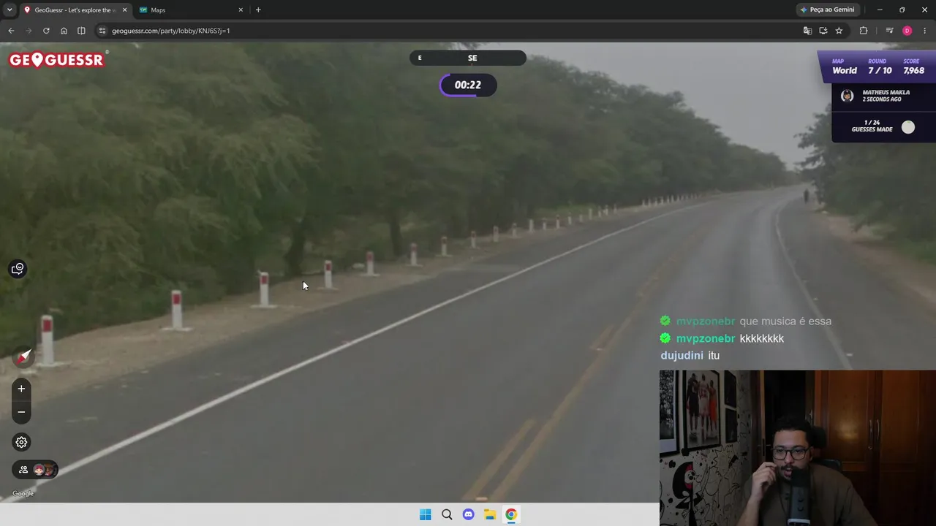
Task: Close the Maps tab
Action: [241, 10]
